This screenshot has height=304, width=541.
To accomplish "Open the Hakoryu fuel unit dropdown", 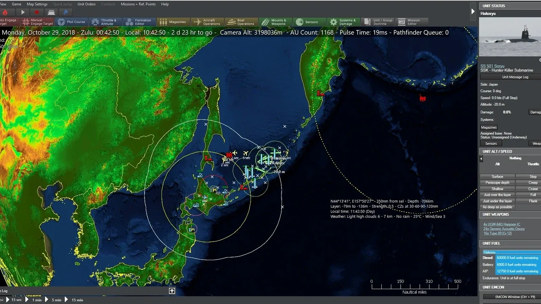I will (511, 252).
